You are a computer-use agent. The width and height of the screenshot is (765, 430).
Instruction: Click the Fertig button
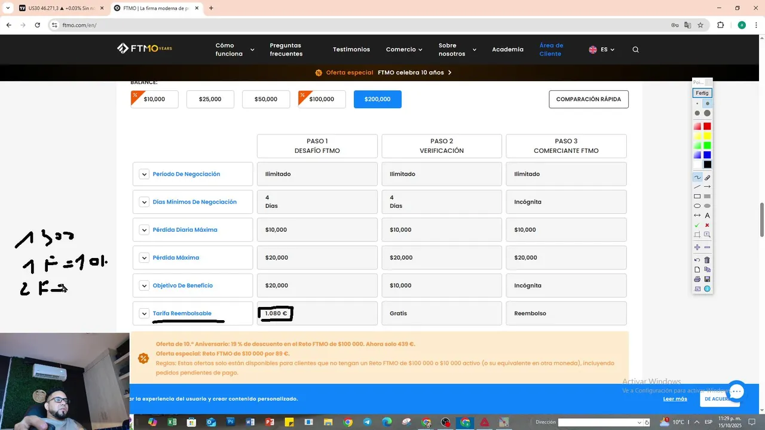pos(702,93)
